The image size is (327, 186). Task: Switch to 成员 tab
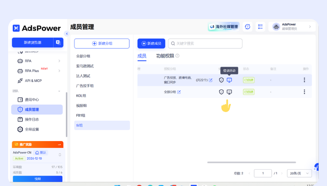point(142,56)
